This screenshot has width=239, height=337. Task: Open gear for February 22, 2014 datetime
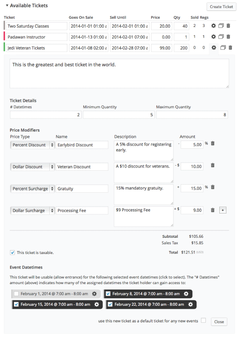click(190, 304)
